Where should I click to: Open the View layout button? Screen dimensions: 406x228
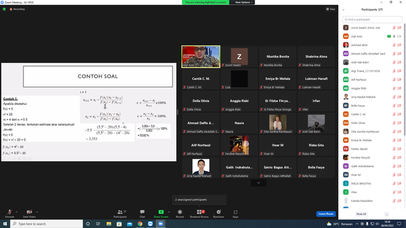click(331, 9)
